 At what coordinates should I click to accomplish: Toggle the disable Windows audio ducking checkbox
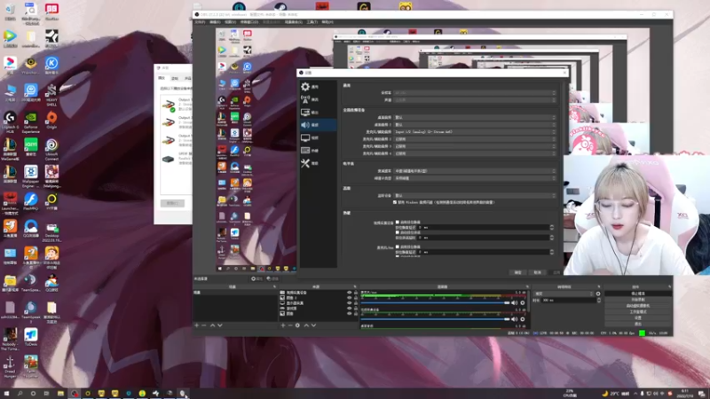[x=395, y=202]
